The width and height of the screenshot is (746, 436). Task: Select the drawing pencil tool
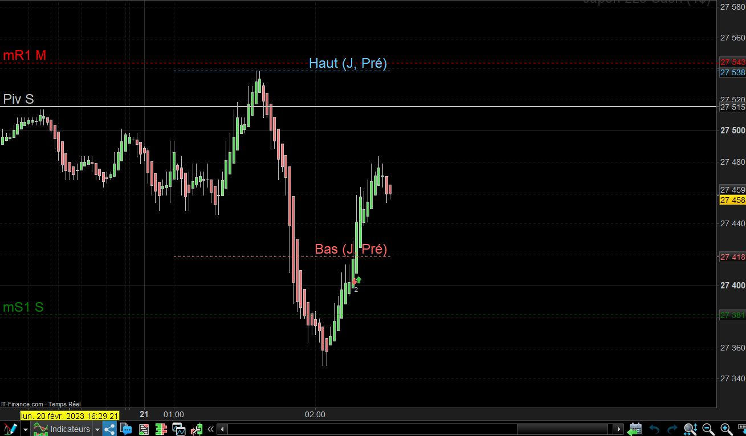(10, 429)
